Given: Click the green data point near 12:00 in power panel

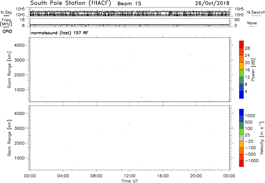Looking at the screenshot, I should pyautogui.click(x=129, y=56).
